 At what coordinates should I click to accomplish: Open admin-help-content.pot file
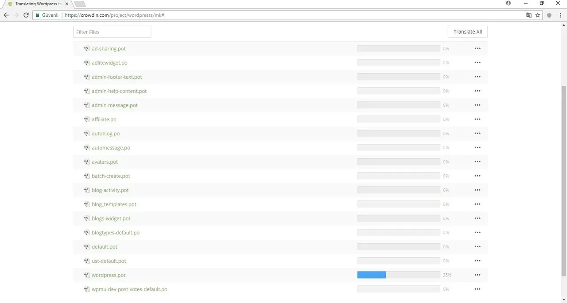[119, 91]
